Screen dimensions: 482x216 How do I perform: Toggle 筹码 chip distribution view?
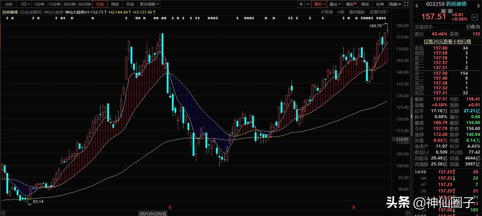351,4
